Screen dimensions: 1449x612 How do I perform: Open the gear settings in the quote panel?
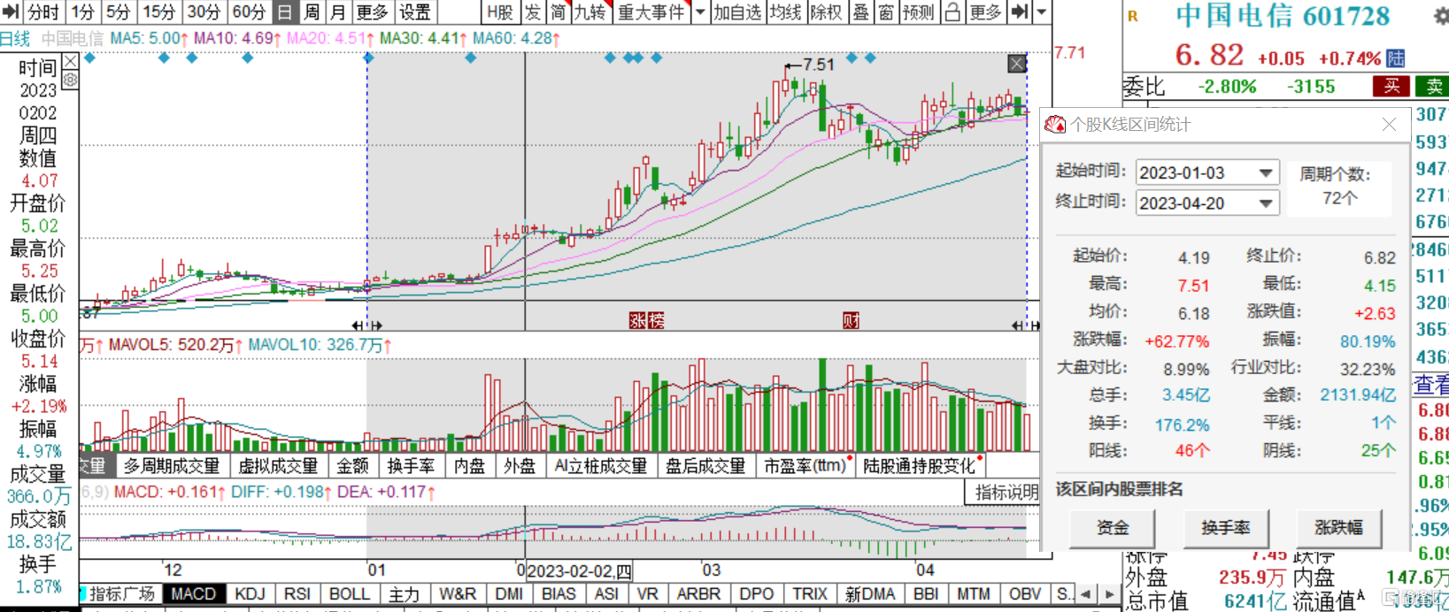pos(1442,16)
